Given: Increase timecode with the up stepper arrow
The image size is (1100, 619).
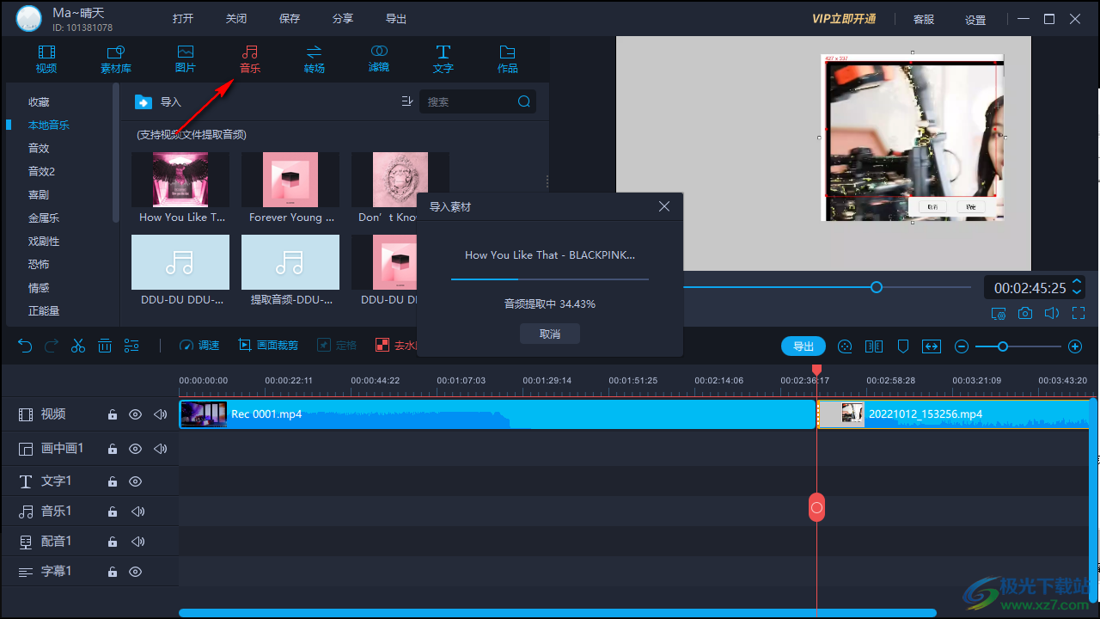Looking at the screenshot, I should coord(1077,282).
